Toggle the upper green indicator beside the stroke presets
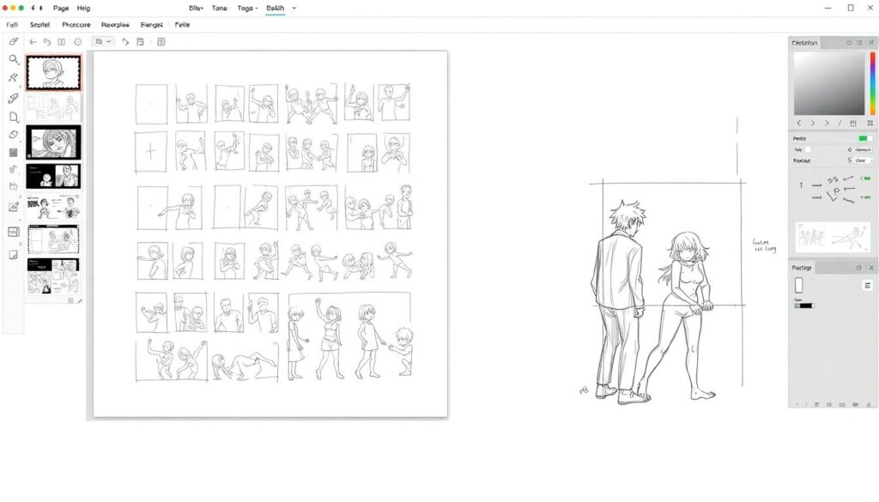The width and height of the screenshot is (879, 502). point(865,178)
